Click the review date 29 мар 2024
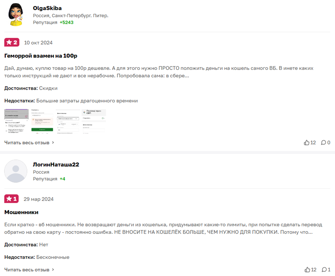Image resolution: width=335 pixels, height=276 pixels. coord(39,199)
